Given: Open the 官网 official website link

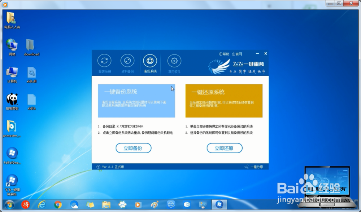Looking at the screenshot, I should 237,54.
